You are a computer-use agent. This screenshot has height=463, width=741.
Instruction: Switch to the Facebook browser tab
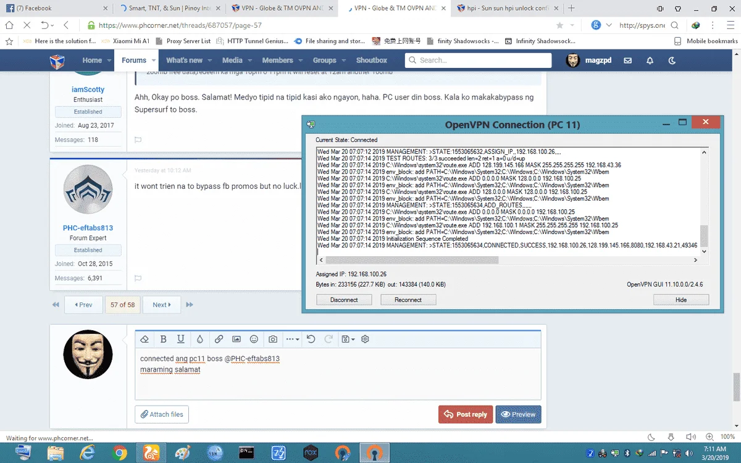coord(56,9)
